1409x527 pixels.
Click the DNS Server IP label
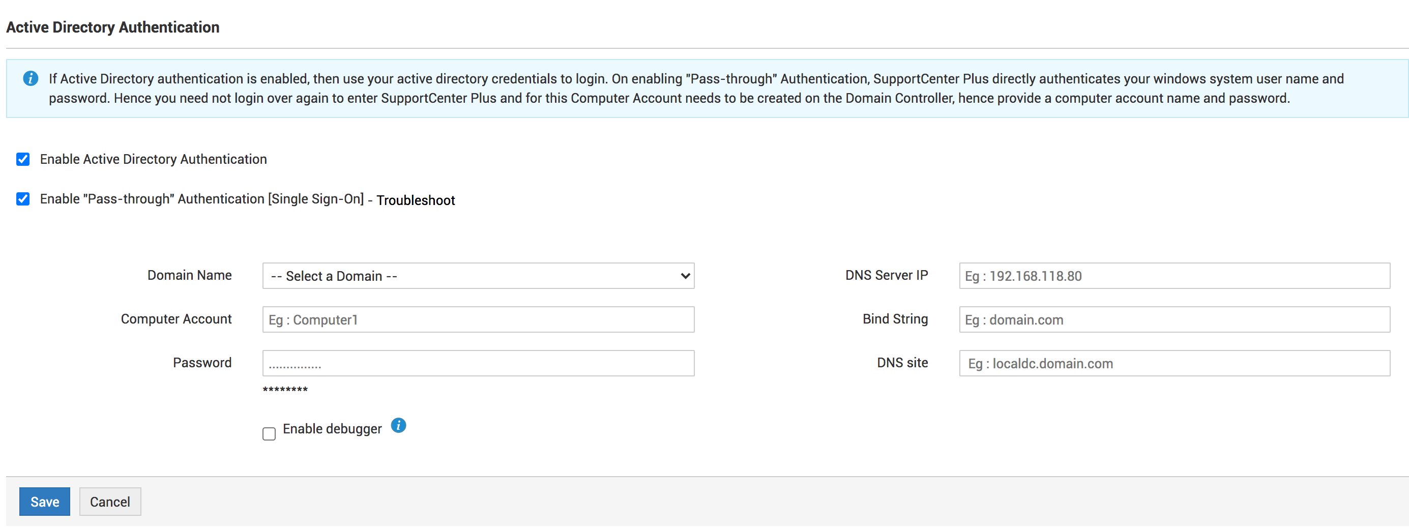pos(887,275)
